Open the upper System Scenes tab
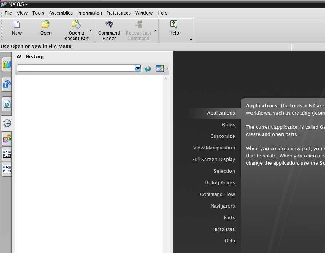This screenshot has width=325, height=253. pos(7,154)
